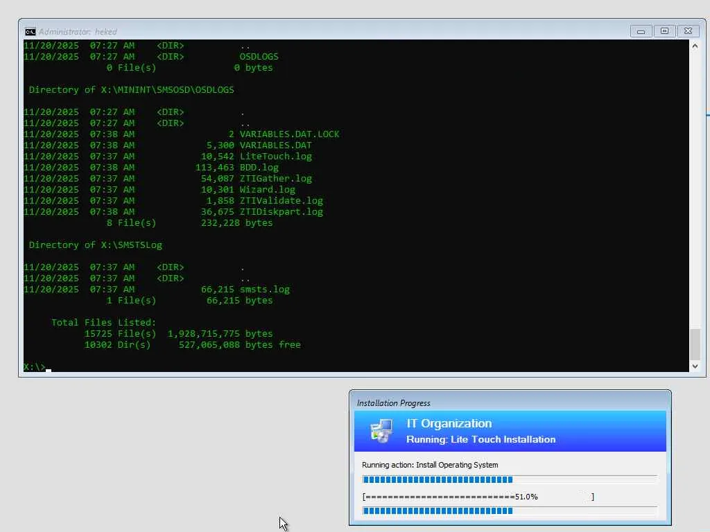Click the console scrollbar up arrow

point(695,46)
